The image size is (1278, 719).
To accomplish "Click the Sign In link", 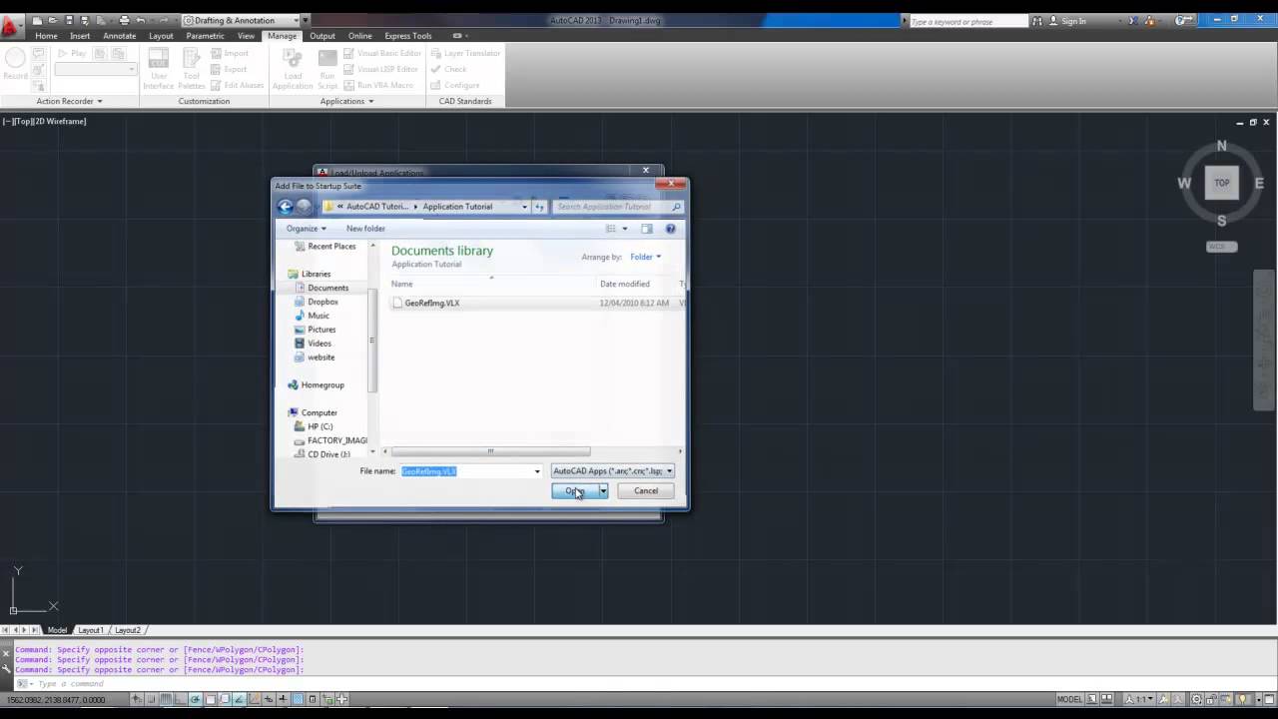I will coord(1073,21).
